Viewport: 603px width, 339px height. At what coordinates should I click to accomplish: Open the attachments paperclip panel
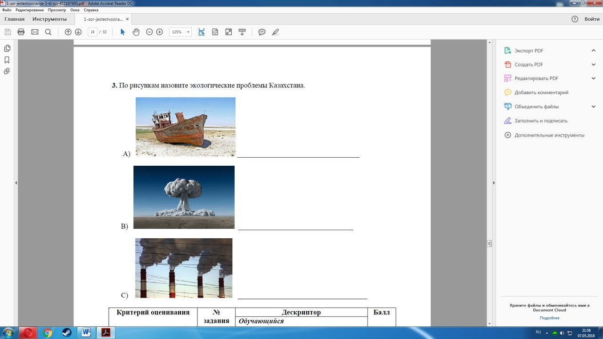point(7,72)
